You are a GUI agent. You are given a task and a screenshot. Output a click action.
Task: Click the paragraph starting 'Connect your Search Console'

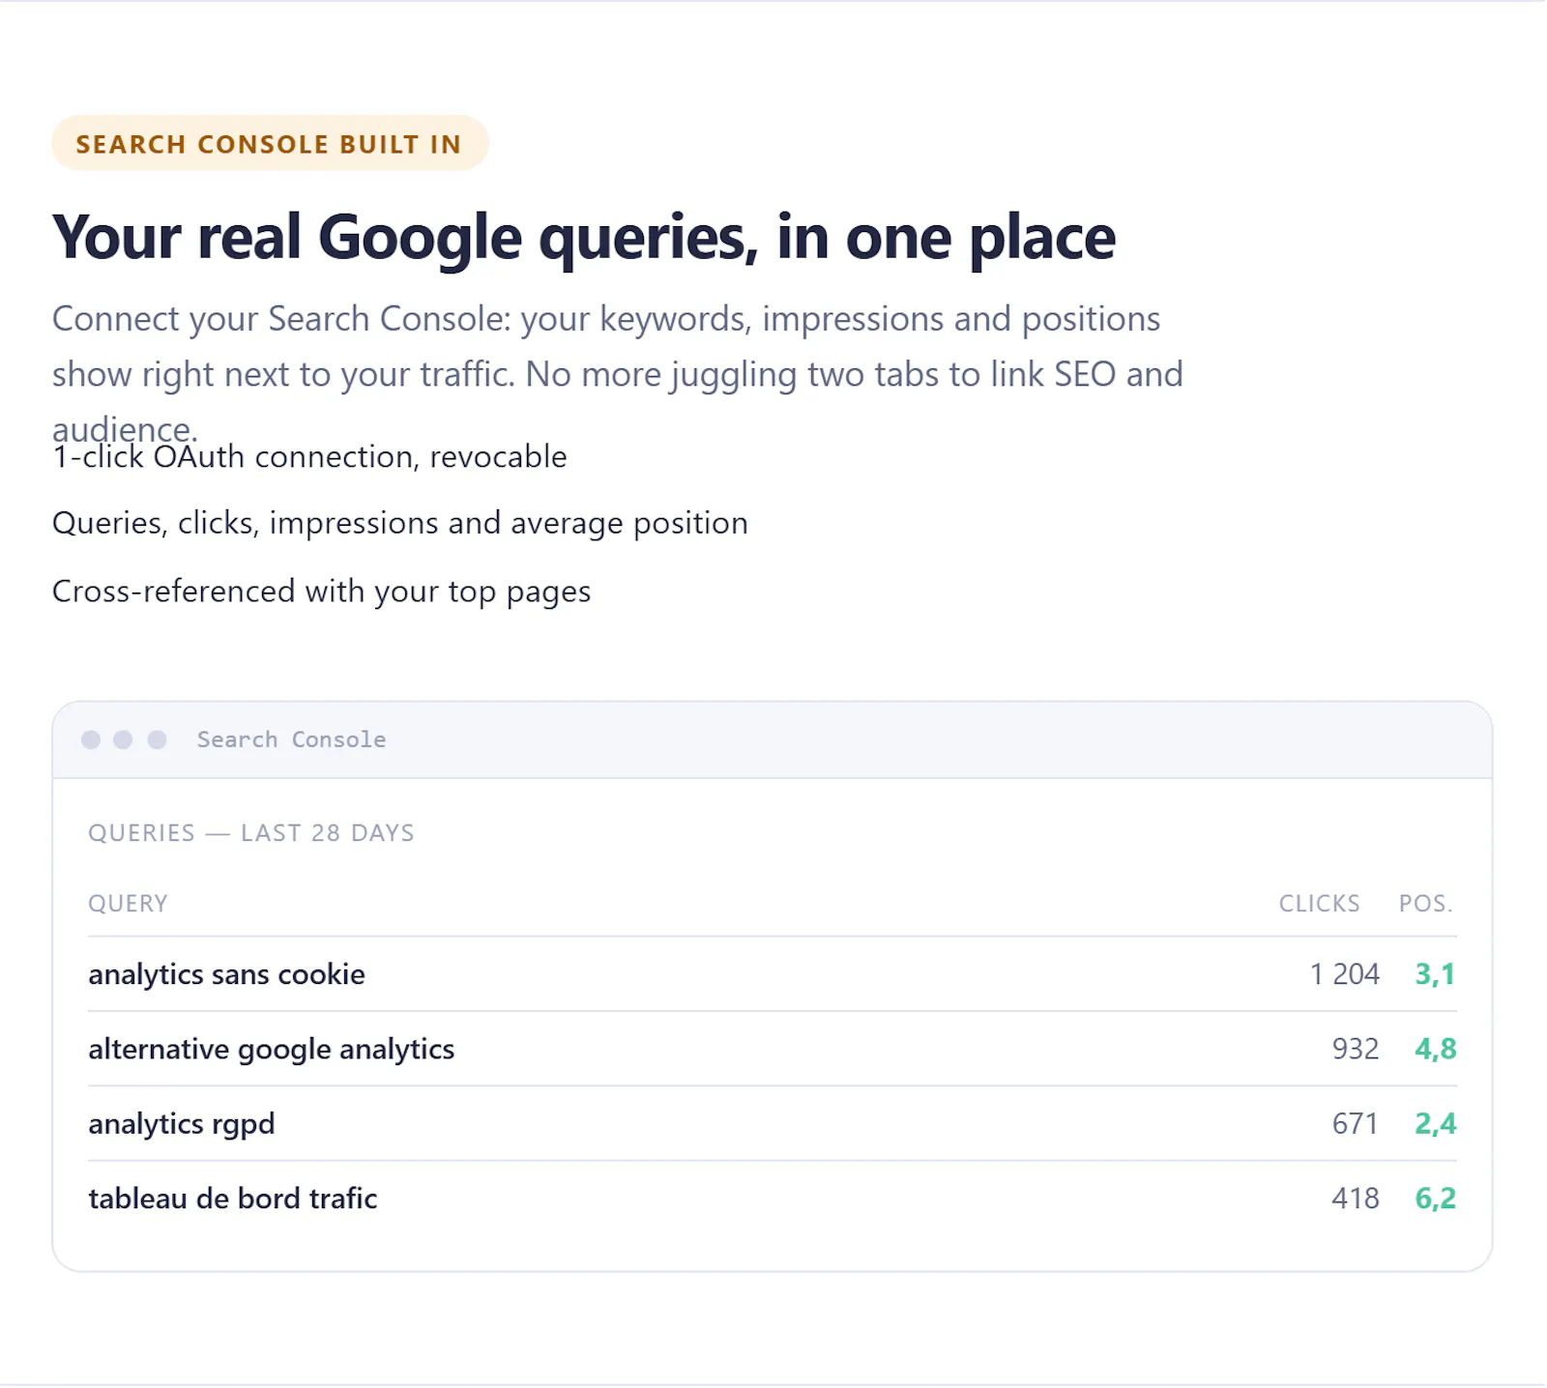point(618,374)
